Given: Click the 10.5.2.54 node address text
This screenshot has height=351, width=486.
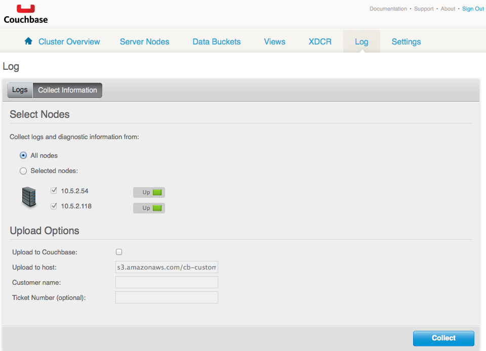Looking at the screenshot, I should coord(75,191).
